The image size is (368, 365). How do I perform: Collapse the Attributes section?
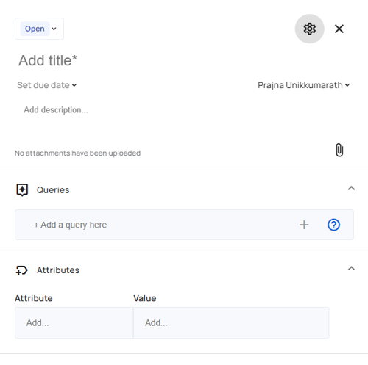(x=351, y=269)
